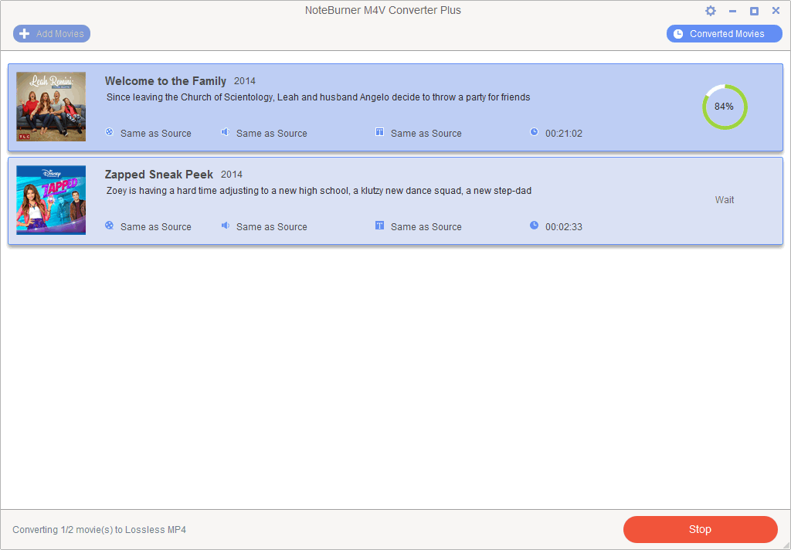This screenshot has height=550, width=791.
Task: Click the NoteBurner M4V Converter Plus title
Action: (x=383, y=11)
